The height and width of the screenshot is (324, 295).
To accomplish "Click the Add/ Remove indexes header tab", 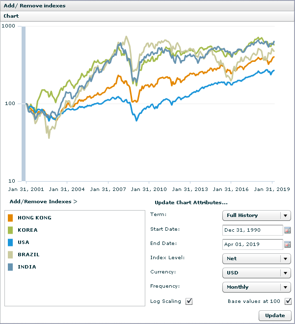I will click(34, 6).
